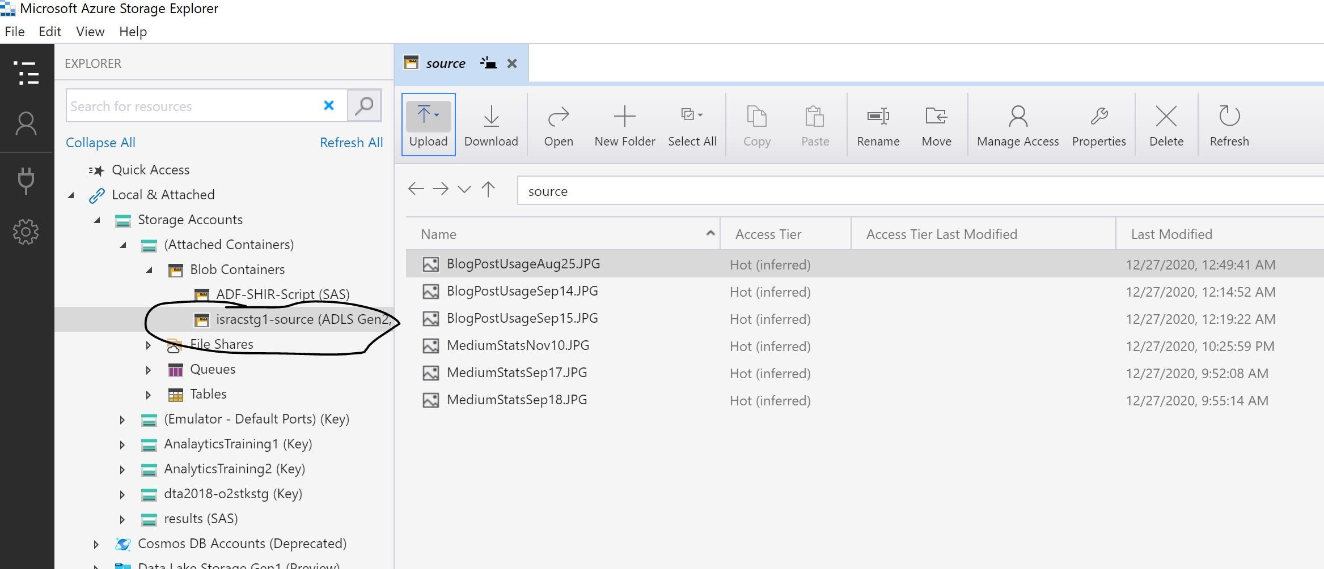The width and height of the screenshot is (1324, 569).
Task: Collapse the Storage Accounts node
Action: pos(98,220)
